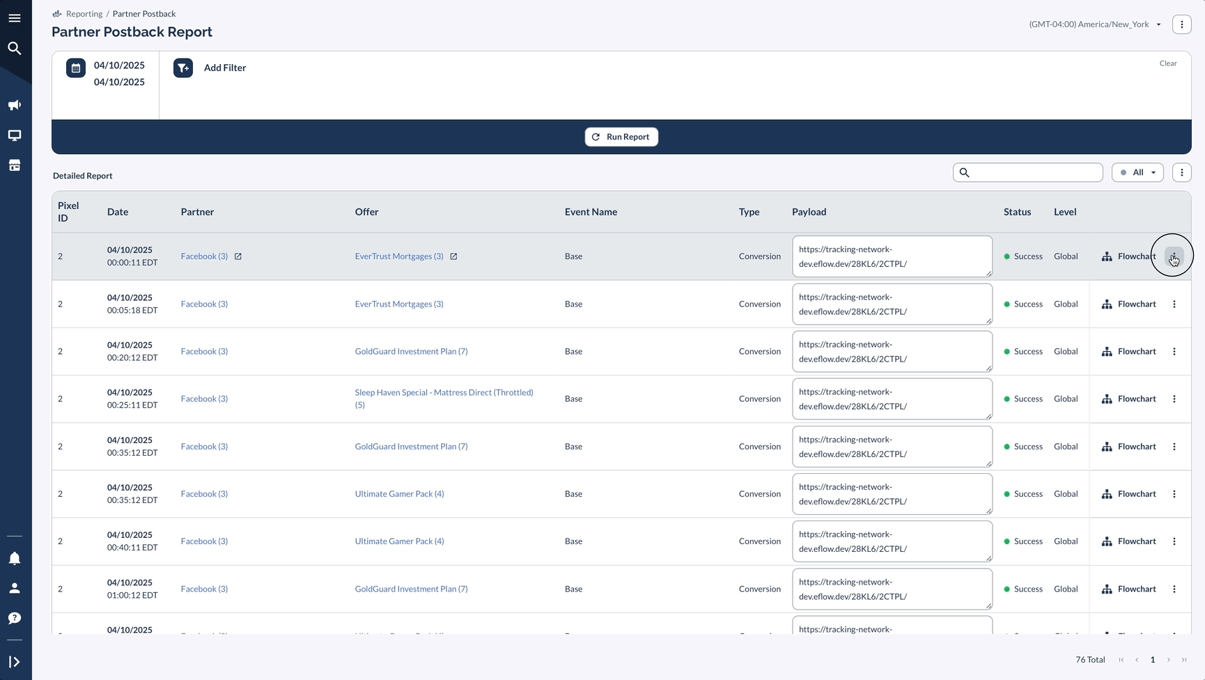Open Flowchart for the 00:05:18 EDT row

click(x=1128, y=304)
